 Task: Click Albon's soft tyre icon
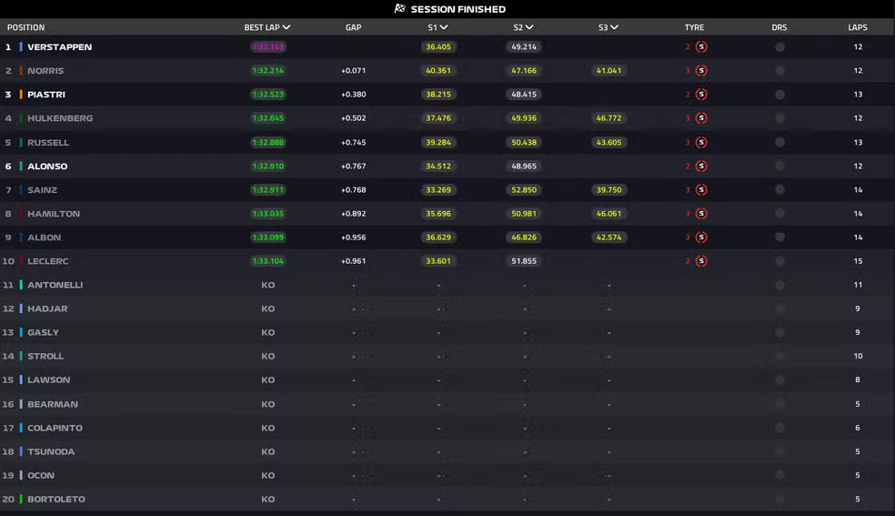click(701, 238)
